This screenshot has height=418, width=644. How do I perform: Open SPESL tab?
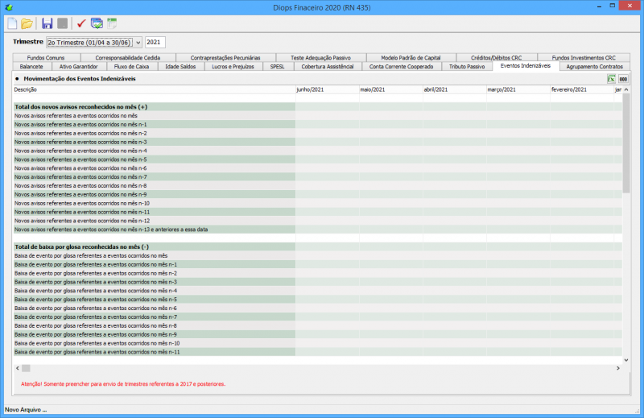click(x=277, y=67)
